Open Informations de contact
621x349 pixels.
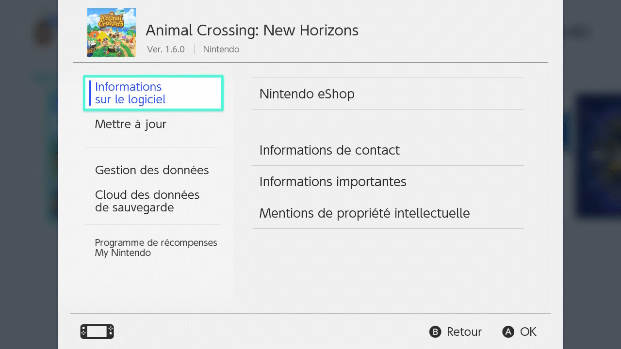pyautogui.click(x=388, y=150)
